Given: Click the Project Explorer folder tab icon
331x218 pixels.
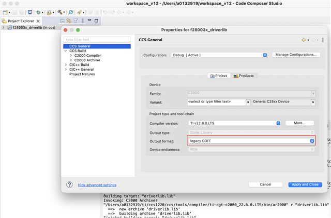Looking at the screenshot, I should pyautogui.click(x=4, y=21).
